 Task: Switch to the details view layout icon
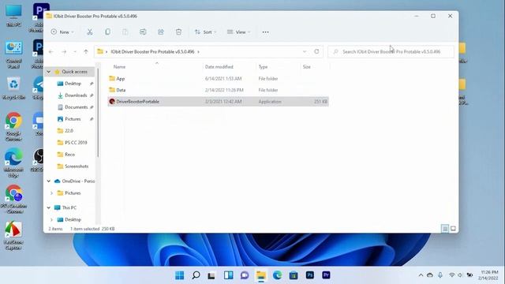[445, 229]
